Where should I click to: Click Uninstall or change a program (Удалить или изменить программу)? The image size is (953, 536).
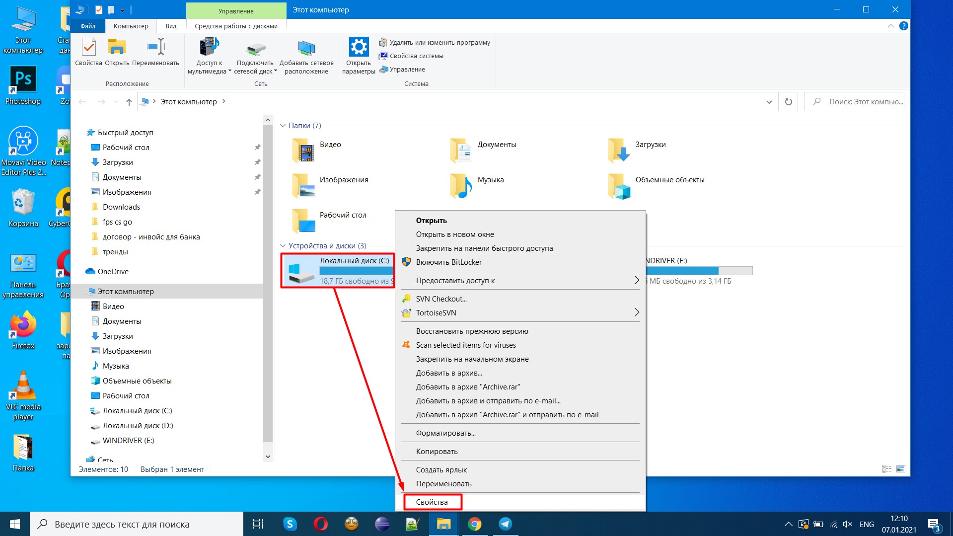point(439,43)
